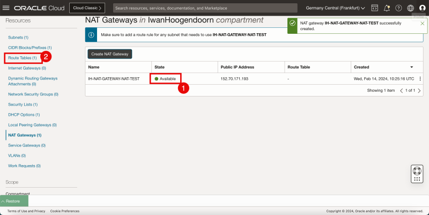Switch to Cloud Classic
This screenshot has height=215, width=429.
(x=87, y=8)
